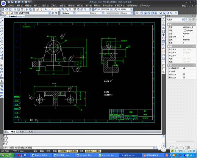Toggle Model (模型) button in status bar
Image resolution: width=197 pixels, height=158 pixels.
coord(98,151)
